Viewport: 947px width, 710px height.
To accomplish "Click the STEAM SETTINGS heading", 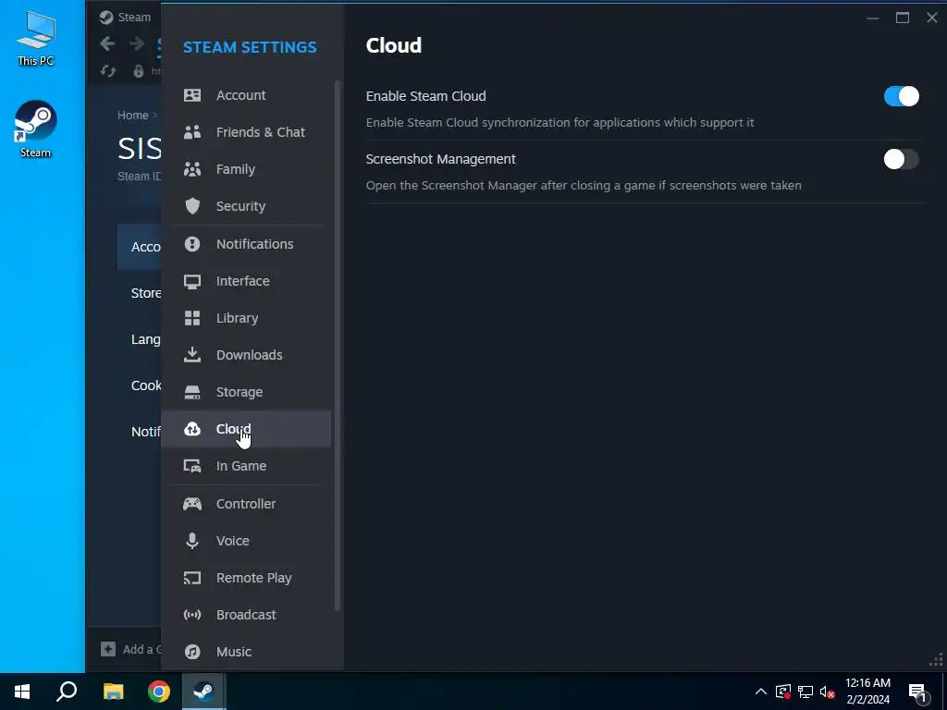I will 250,47.
